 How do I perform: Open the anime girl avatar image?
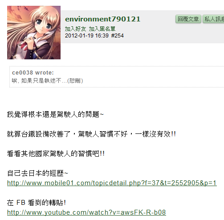[x=34, y=33]
